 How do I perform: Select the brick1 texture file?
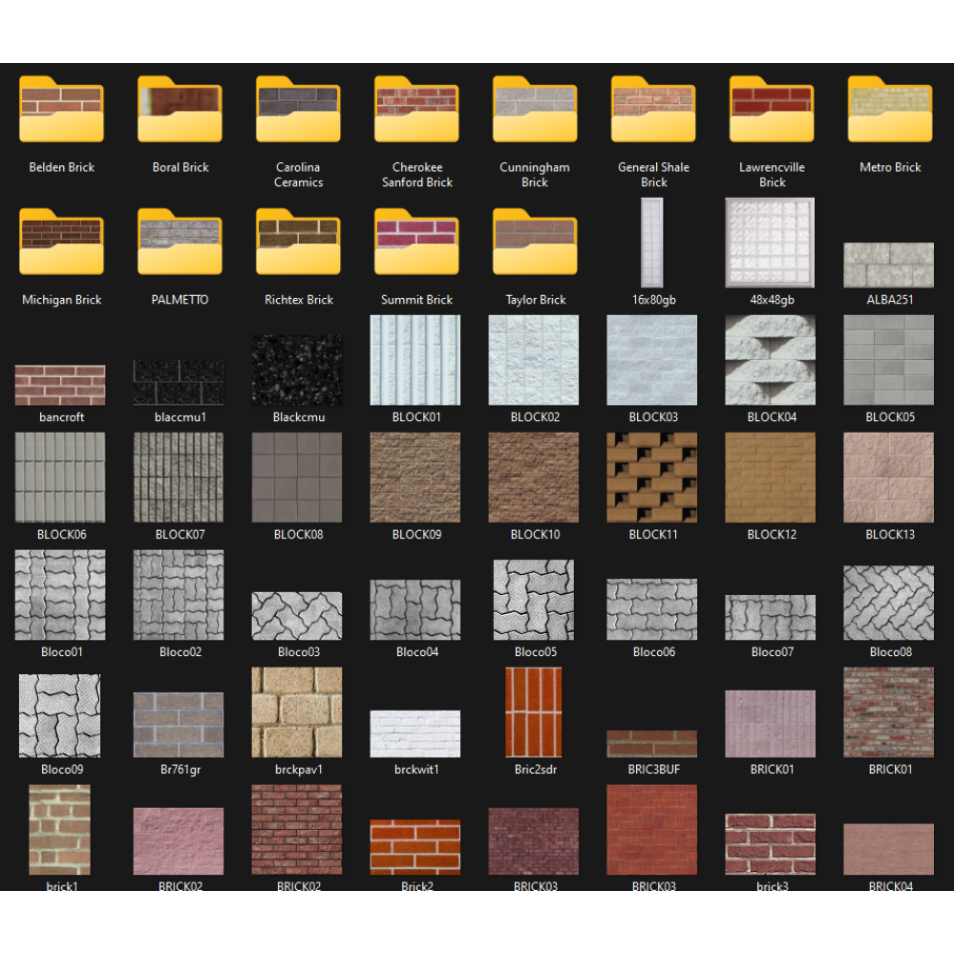[59, 830]
